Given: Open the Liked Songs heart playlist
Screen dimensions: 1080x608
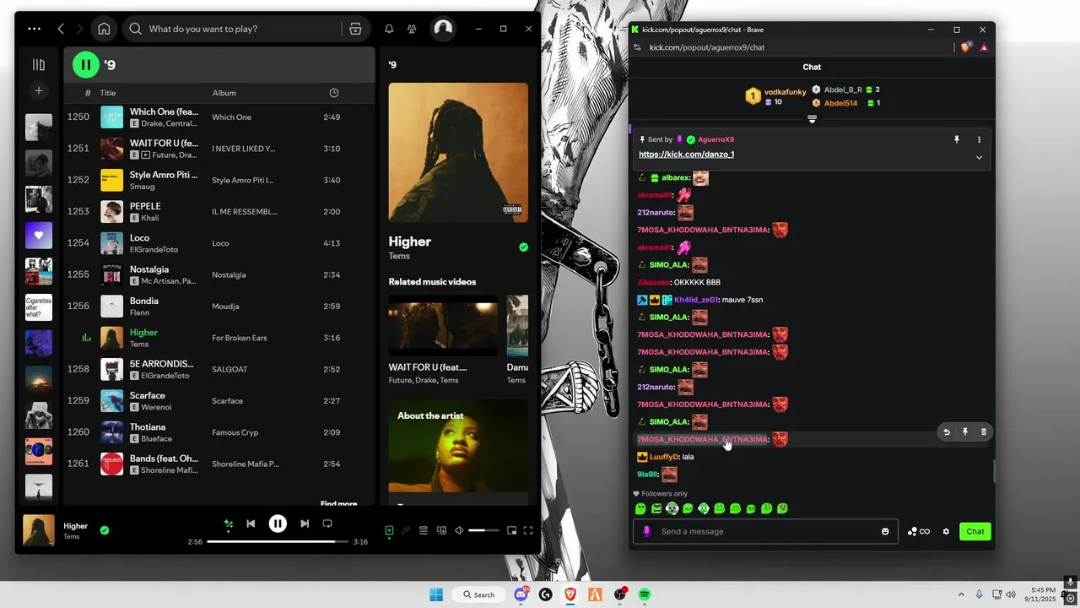Looking at the screenshot, I should click(39, 236).
